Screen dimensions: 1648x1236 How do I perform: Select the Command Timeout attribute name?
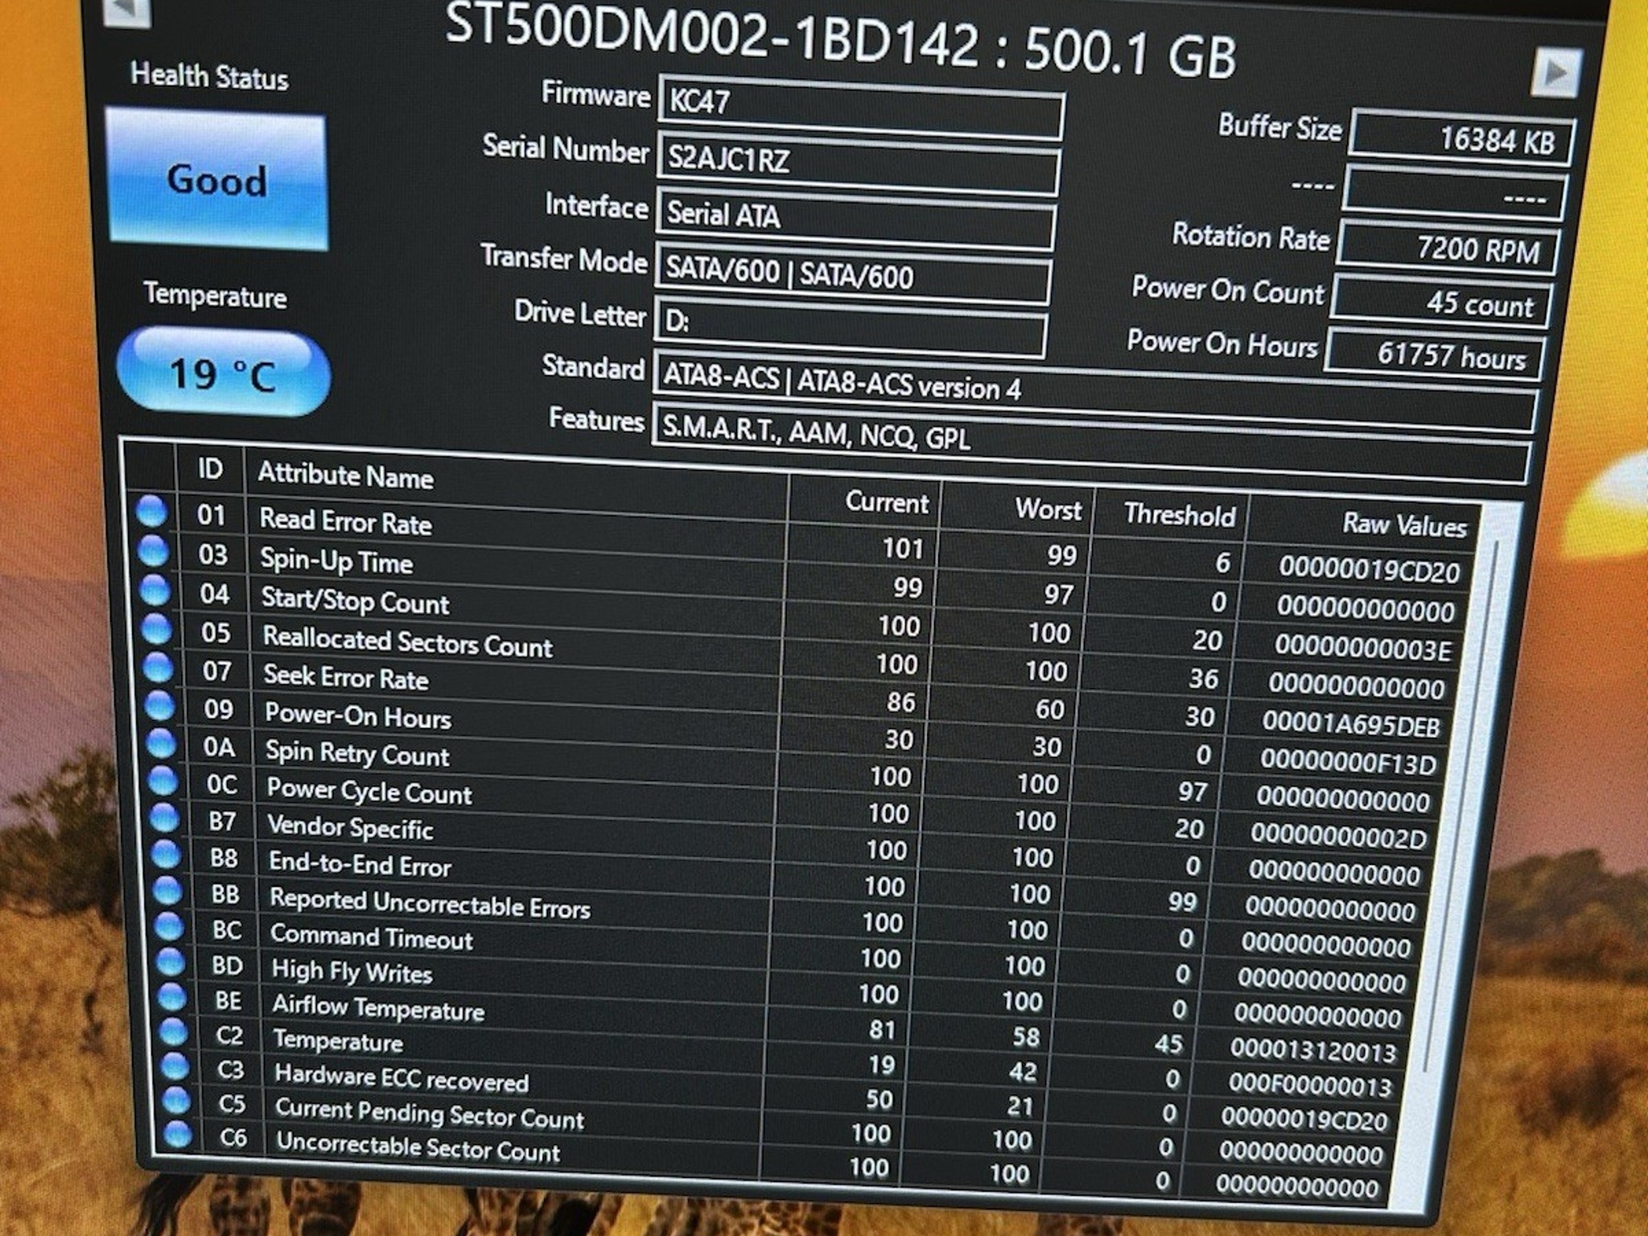pos(372,936)
